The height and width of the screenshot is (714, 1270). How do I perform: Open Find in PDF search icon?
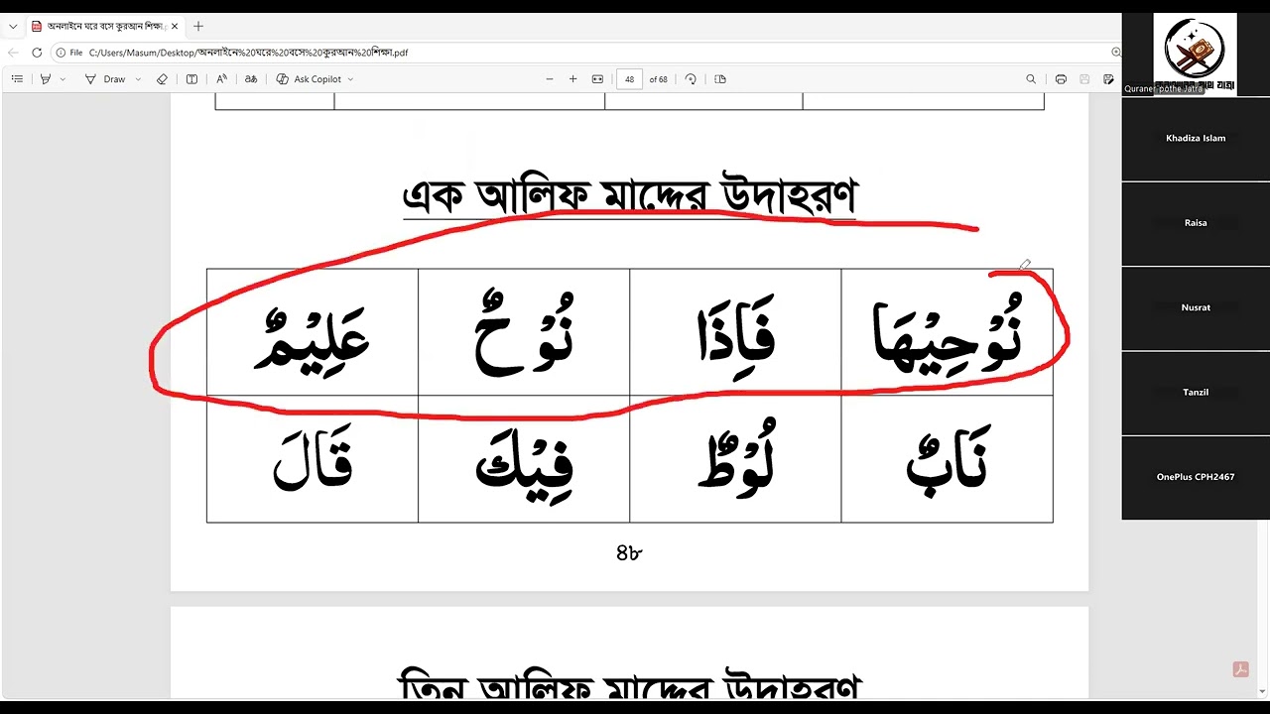pyautogui.click(x=1031, y=79)
